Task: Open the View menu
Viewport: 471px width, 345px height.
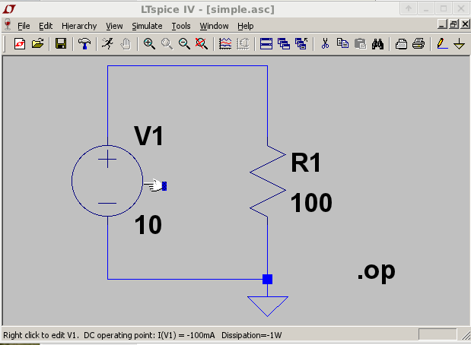Action: pyautogui.click(x=114, y=26)
